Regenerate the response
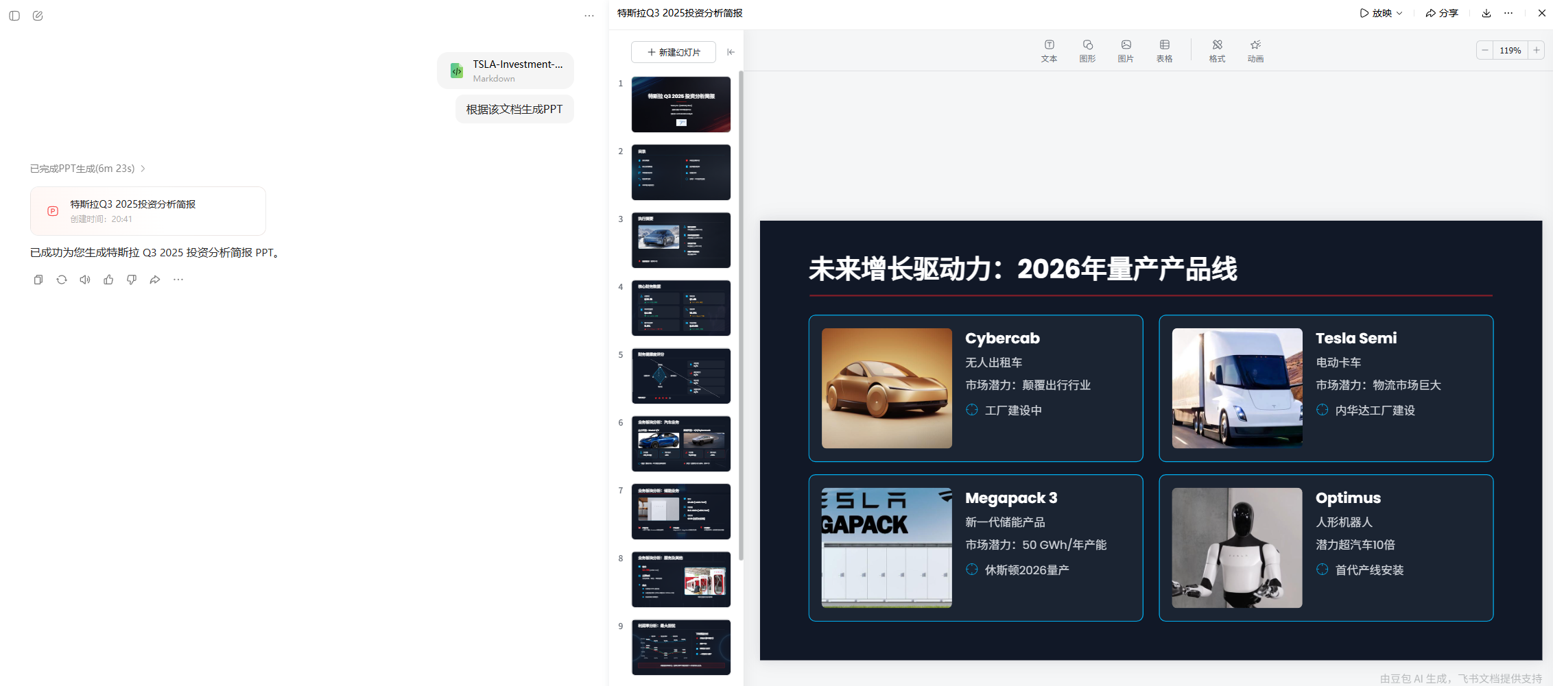1553x686 pixels. pos(62,280)
